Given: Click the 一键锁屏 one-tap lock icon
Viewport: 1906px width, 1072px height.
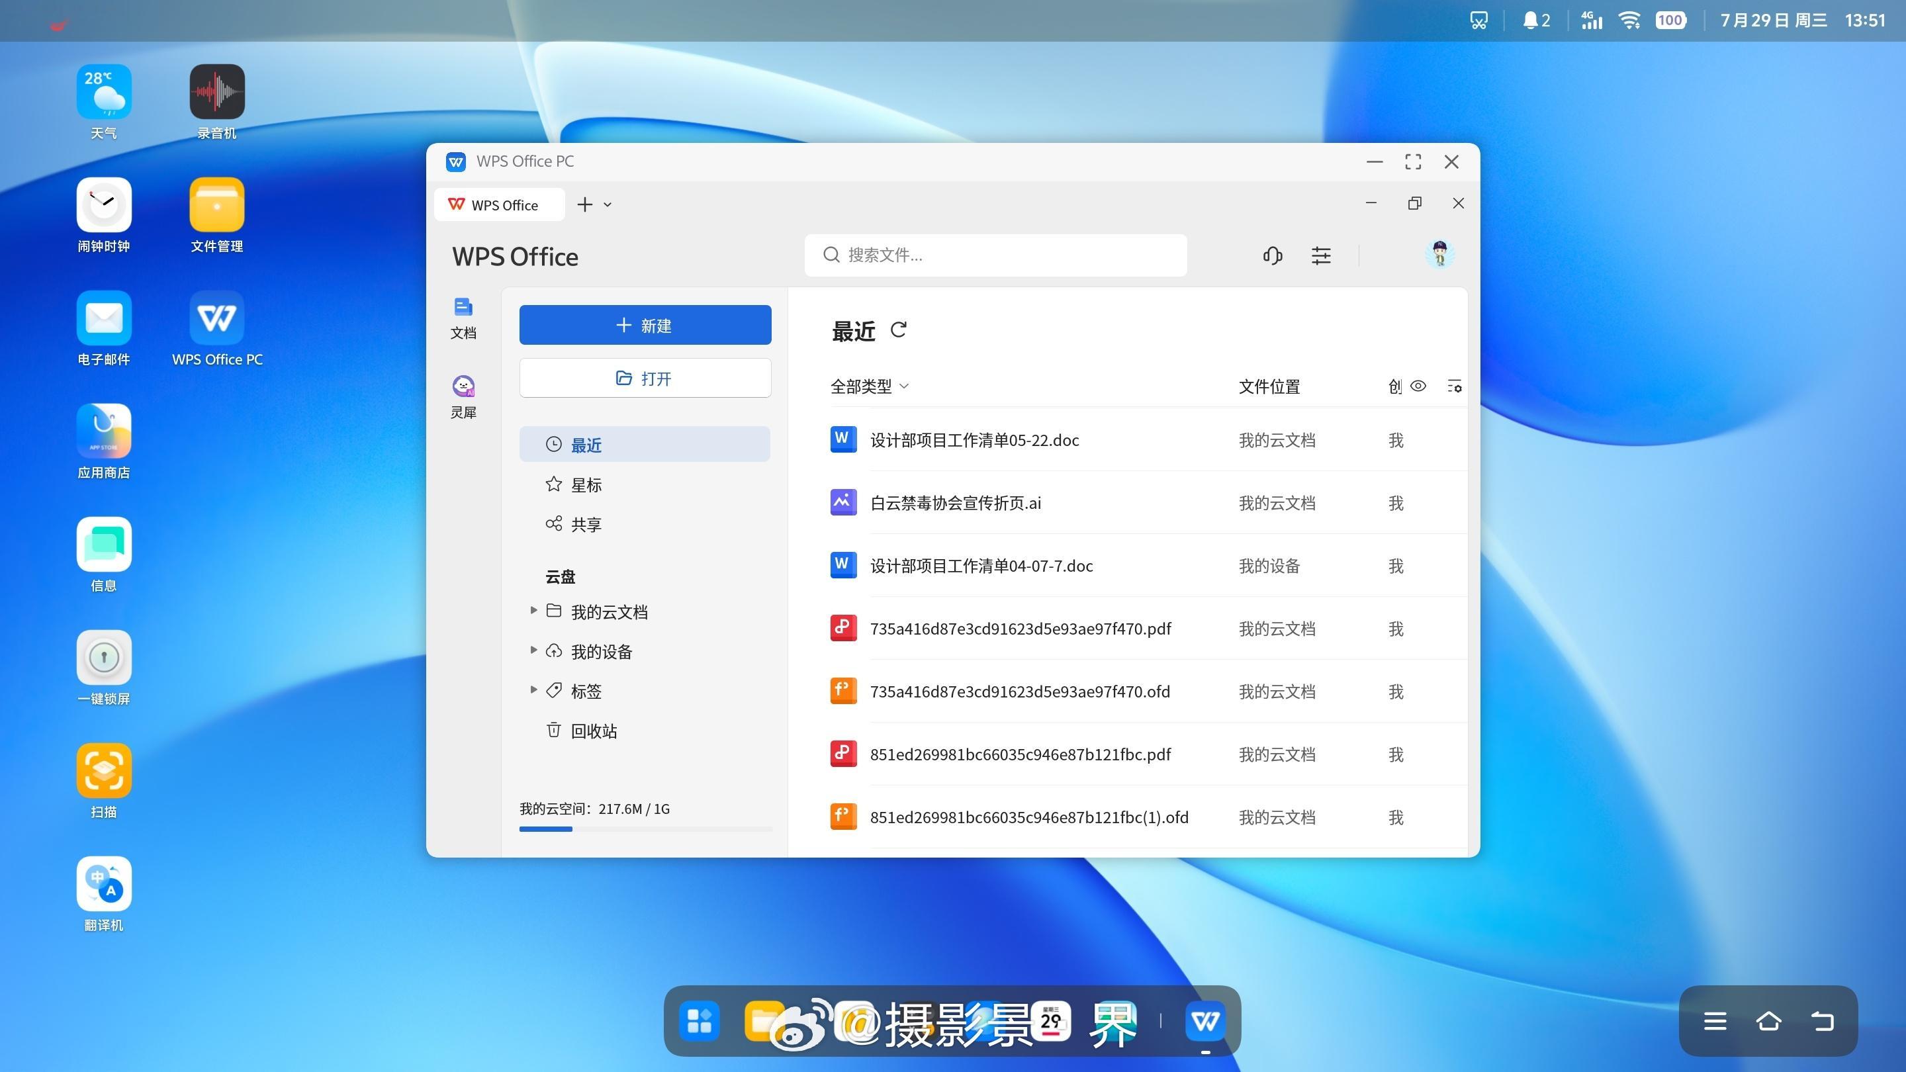Looking at the screenshot, I should [x=104, y=658].
